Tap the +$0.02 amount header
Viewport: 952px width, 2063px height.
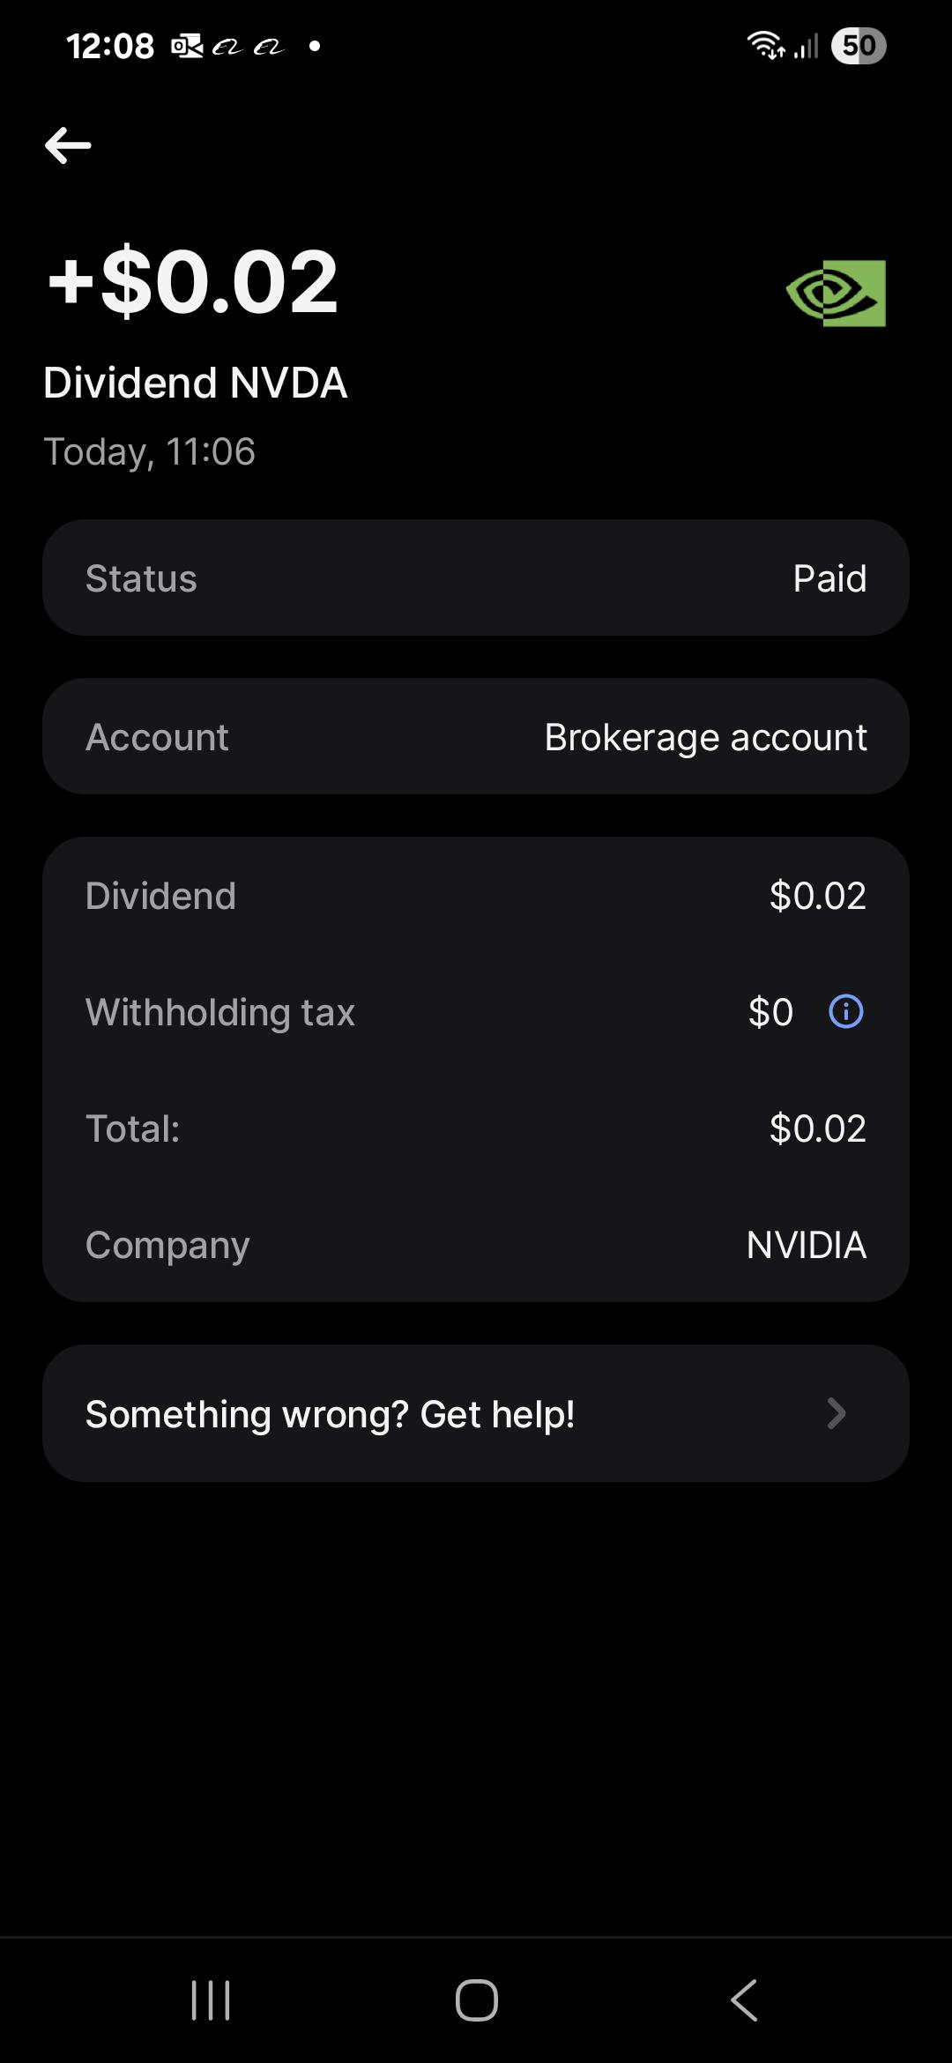click(x=194, y=281)
